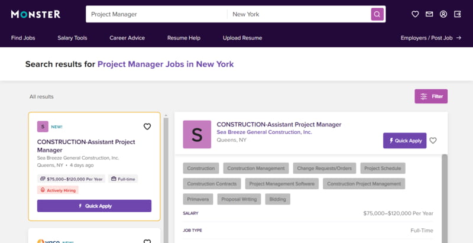This screenshot has height=243, width=473.
Task: Save the job card with heart toggle
Action: click(147, 127)
